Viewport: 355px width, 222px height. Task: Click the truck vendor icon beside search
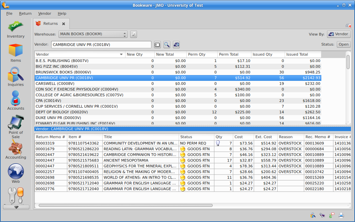176,45
